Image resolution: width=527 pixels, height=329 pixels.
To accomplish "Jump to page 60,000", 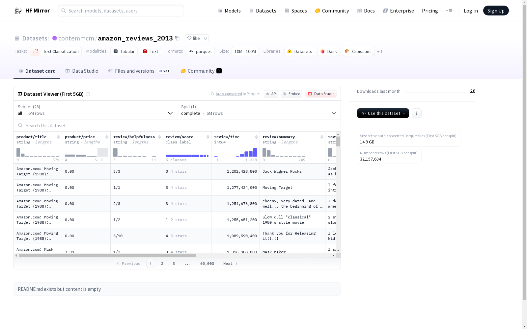I will click(207, 264).
